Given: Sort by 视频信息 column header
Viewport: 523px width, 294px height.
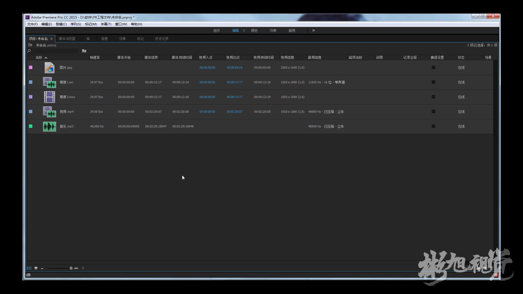Looking at the screenshot, I should coord(287,58).
